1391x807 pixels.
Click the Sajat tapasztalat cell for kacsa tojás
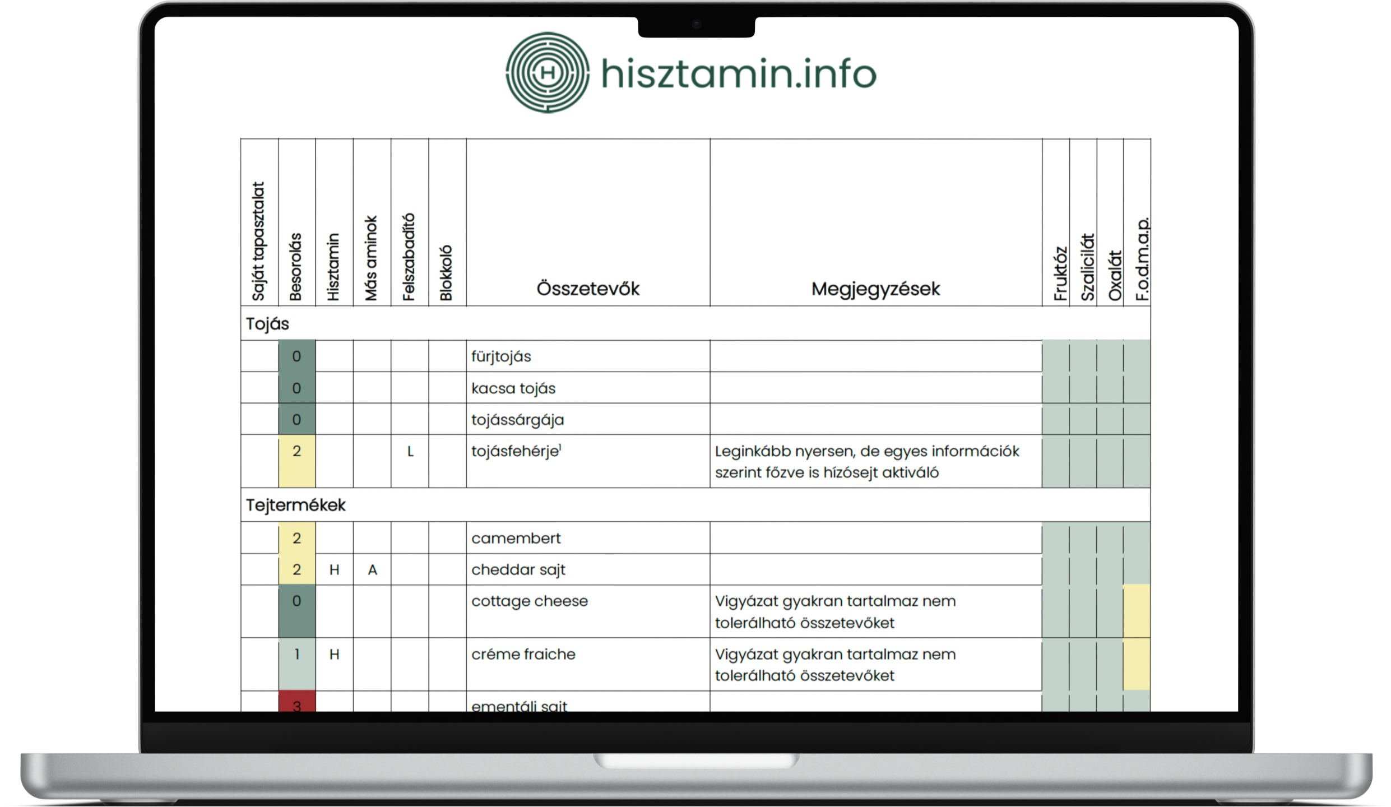pos(259,388)
